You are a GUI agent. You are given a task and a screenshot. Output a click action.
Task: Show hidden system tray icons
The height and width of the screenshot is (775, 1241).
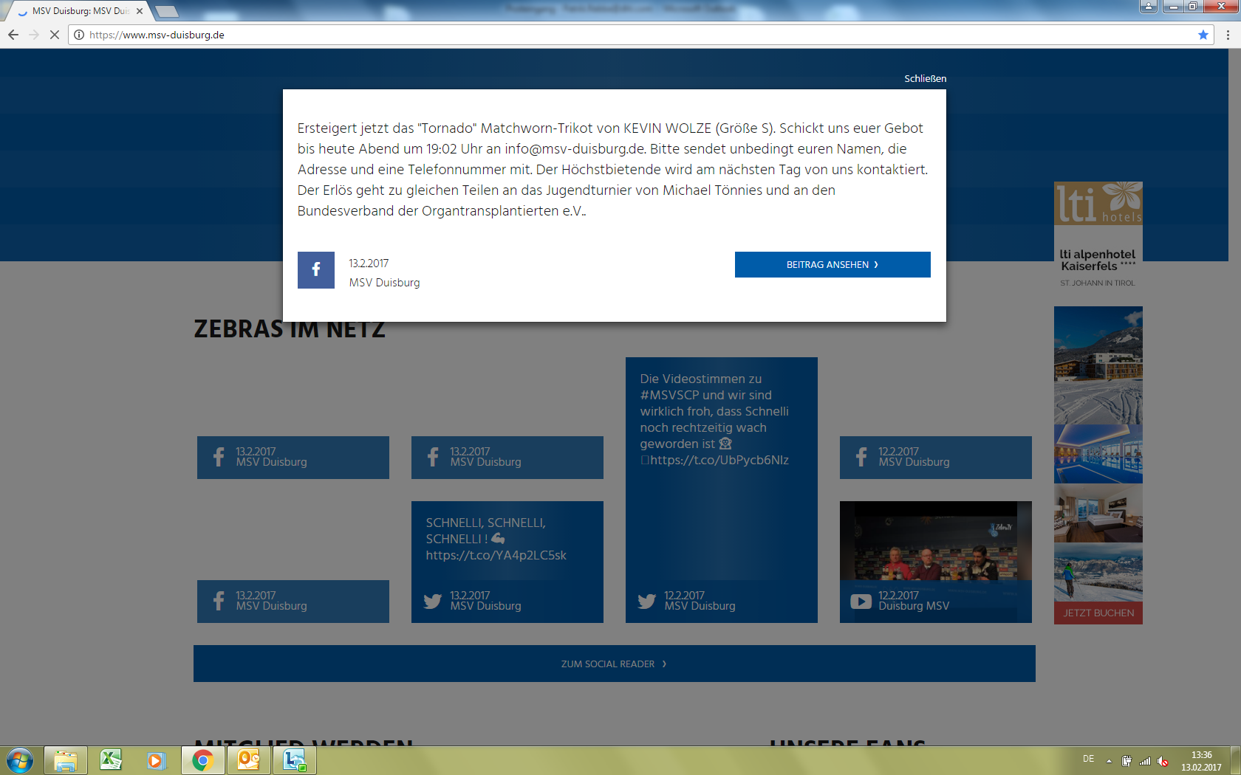[1109, 760]
